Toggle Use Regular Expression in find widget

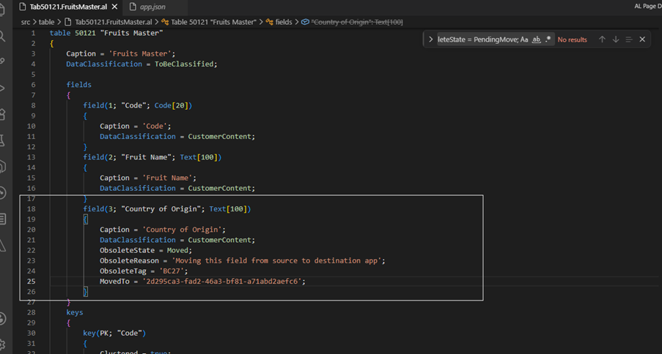click(548, 39)
